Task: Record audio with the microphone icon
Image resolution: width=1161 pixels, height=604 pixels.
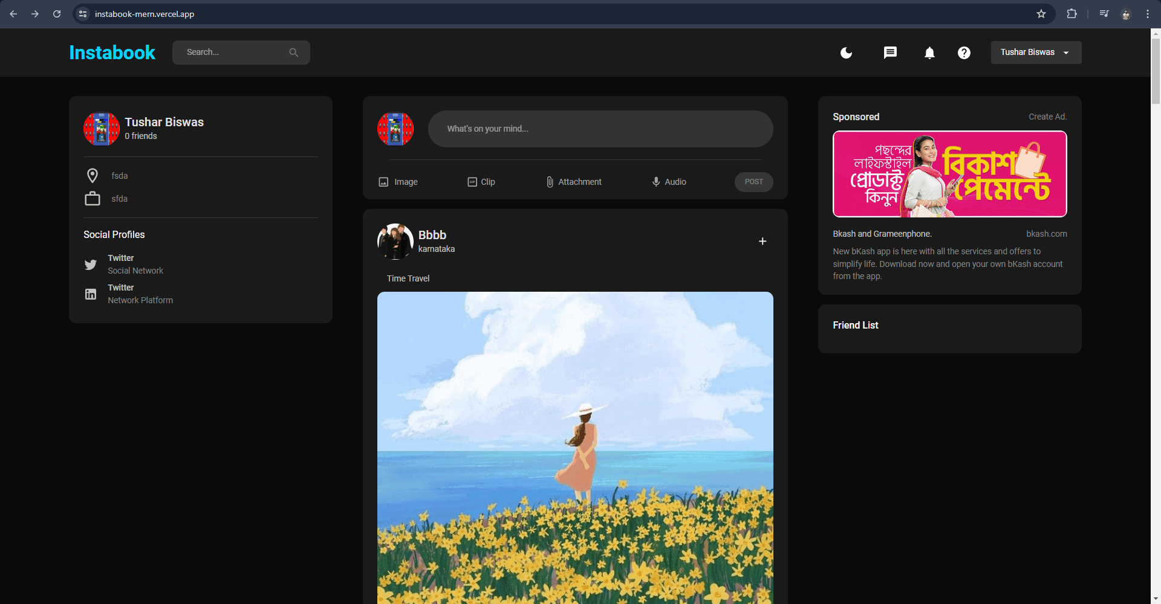Action: pyautogui.click(x=655, y=181)
